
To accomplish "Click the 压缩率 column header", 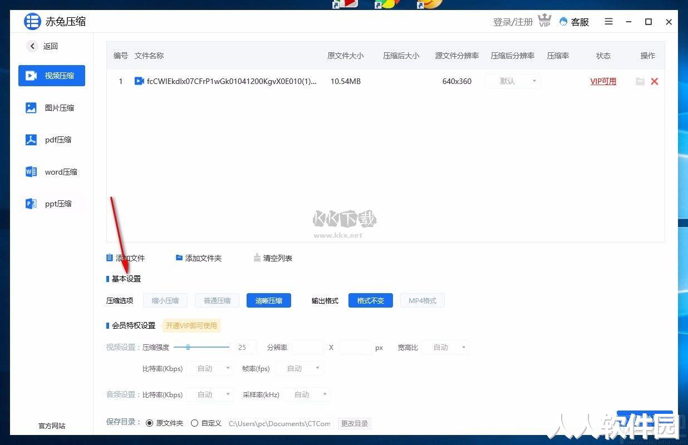I will click(558, 56).
